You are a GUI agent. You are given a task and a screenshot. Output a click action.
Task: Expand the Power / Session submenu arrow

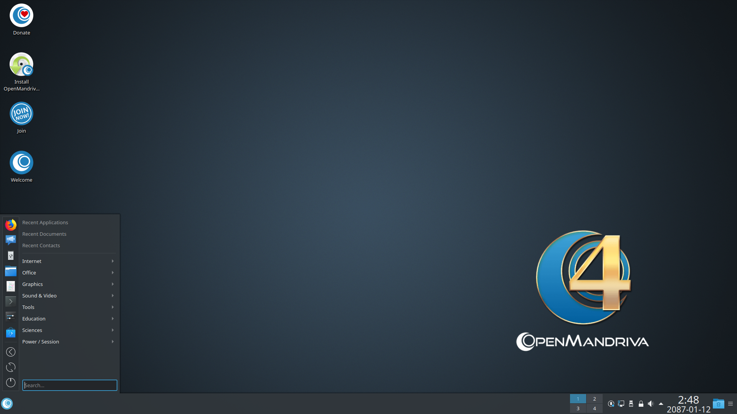tap(112, 342)
